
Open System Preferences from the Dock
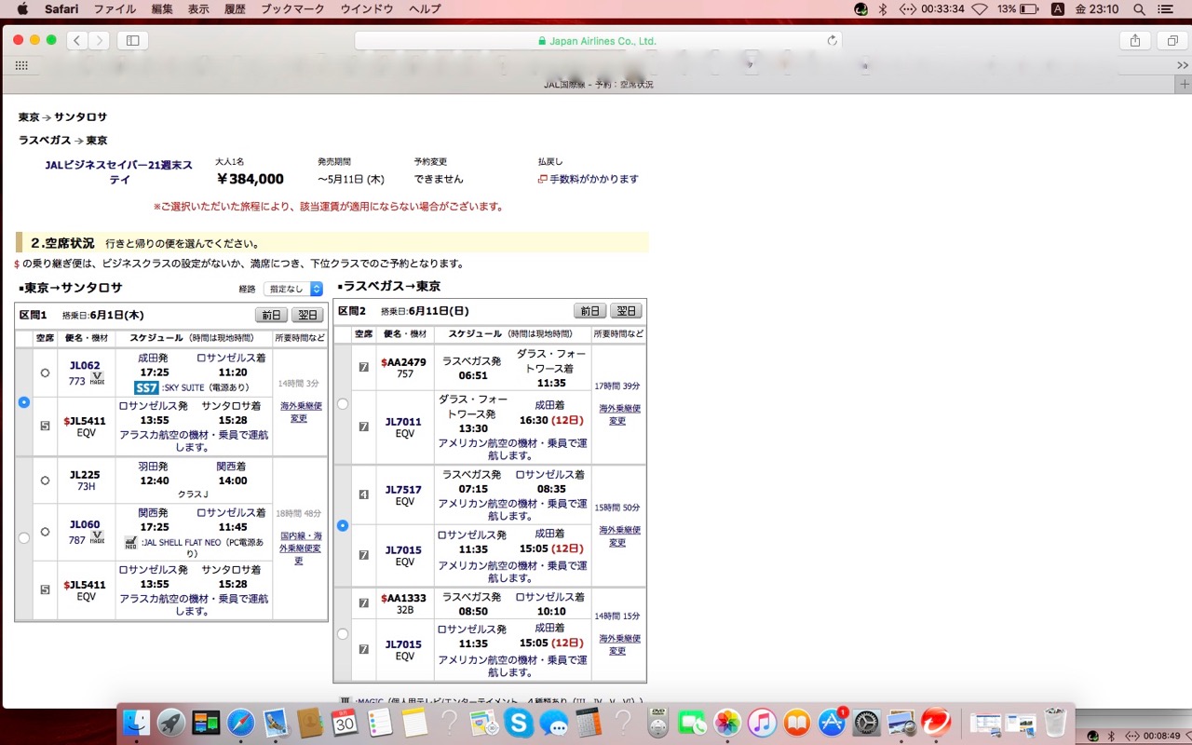coord(866,723)
